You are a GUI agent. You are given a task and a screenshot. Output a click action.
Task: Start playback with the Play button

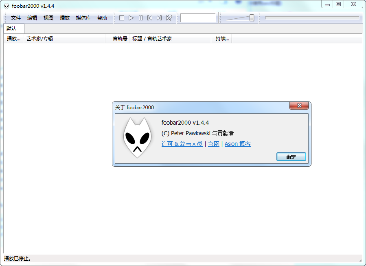click(131, 18)
